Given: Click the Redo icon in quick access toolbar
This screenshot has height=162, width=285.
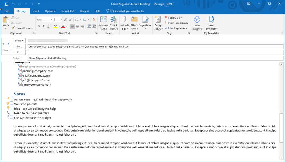Looking at the screenshot, I should click(x=19, y=4).
